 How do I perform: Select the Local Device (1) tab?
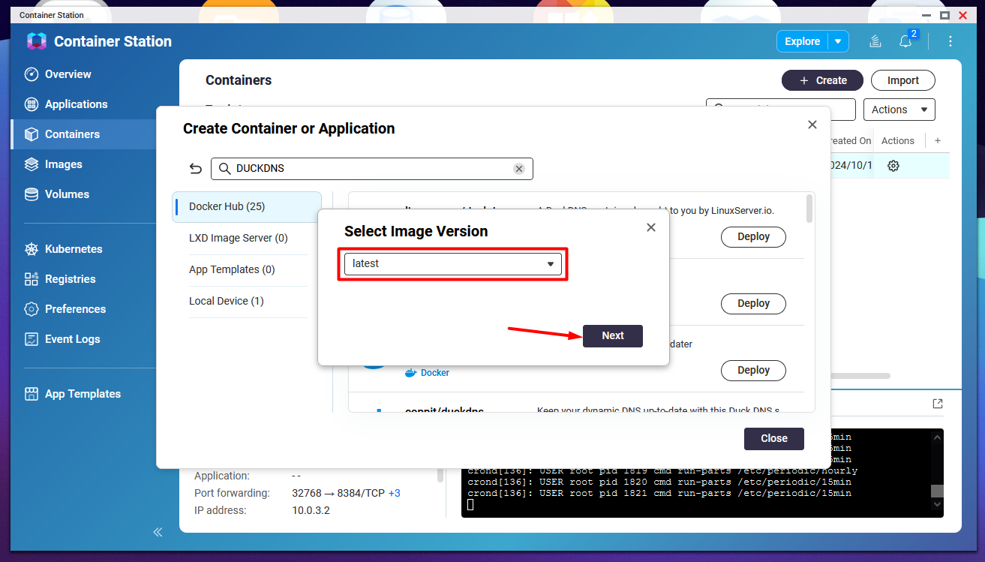246,301
